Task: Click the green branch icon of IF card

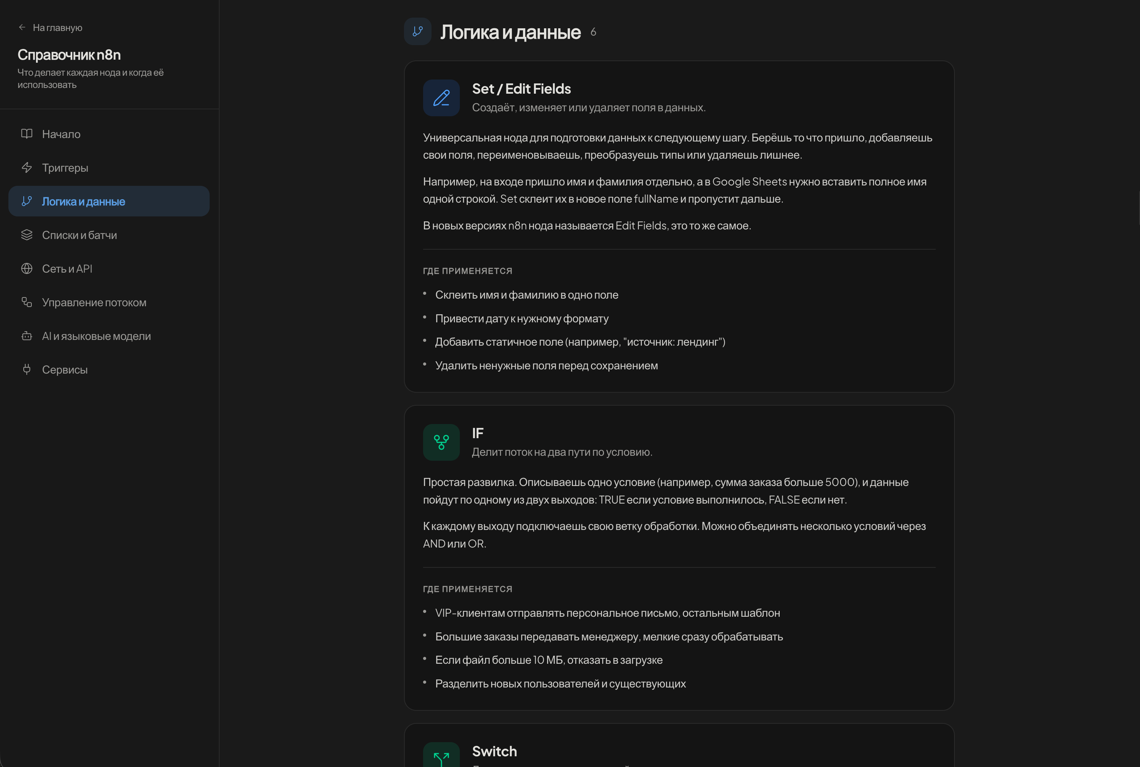Action: point(441,442)
